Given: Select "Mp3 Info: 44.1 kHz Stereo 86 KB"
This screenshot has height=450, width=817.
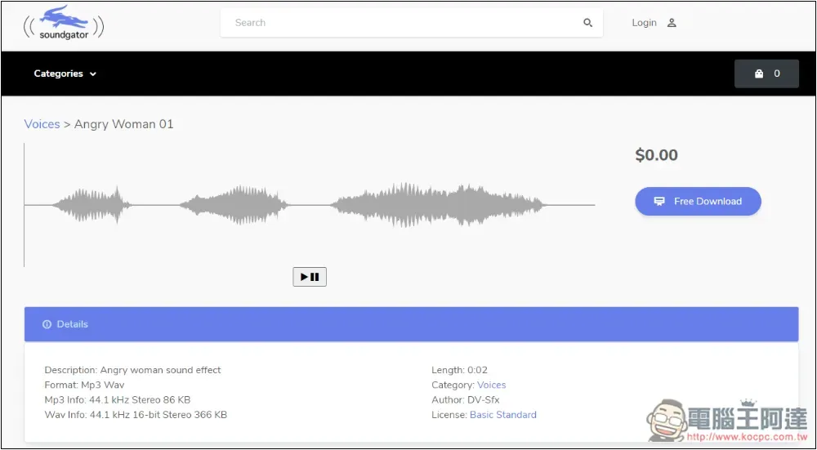Looking at the screenshot, I should 117,399.
